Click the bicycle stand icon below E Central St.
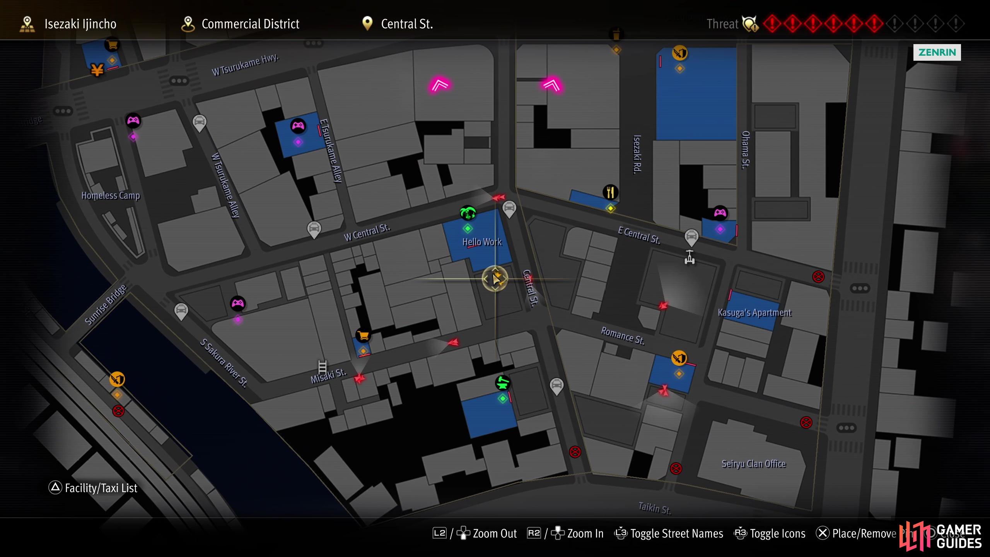The height and width of the screenshot is (557, 990). [690, 257]
